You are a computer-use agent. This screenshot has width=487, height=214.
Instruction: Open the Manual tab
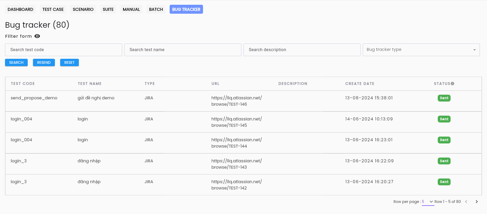coord(131,9)
